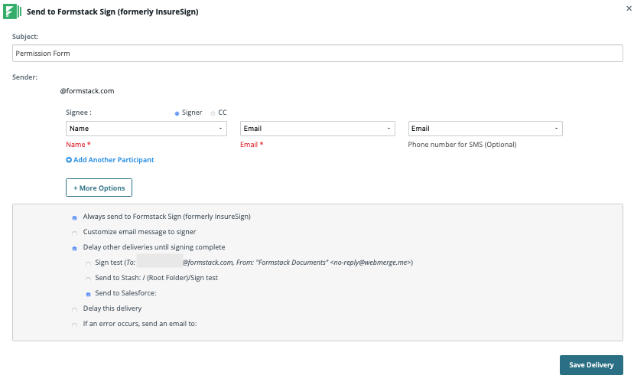Select the Signer radio button
634x385 pixels.
click(x=177, y=113)
